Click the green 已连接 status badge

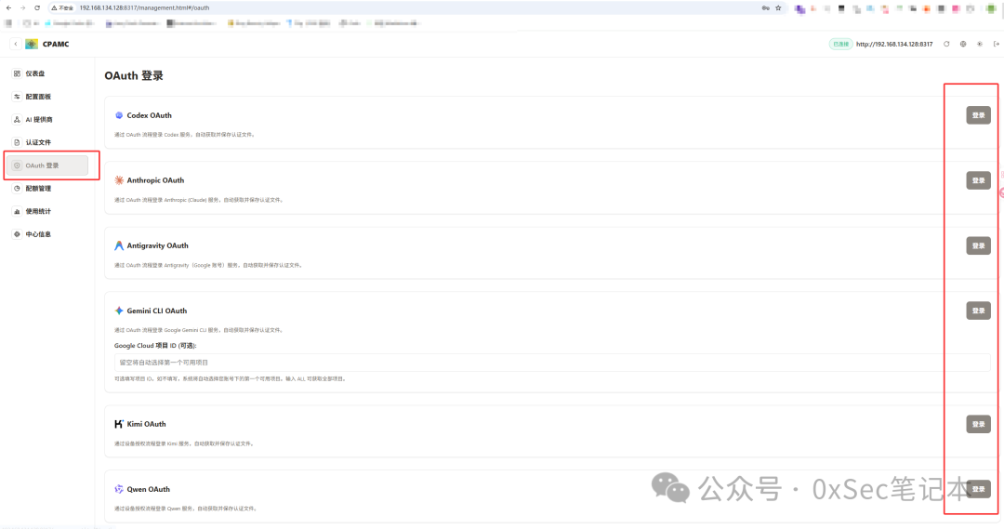click(x=840, y=45)
